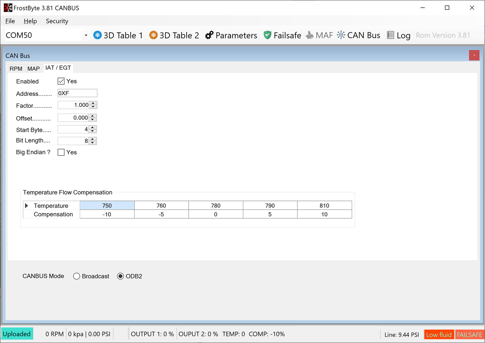Close the CAN Bus panel red button
Image resolution: width=485 pixels, height=343 pixels.
pyautogui.click(x=474, y=55)
